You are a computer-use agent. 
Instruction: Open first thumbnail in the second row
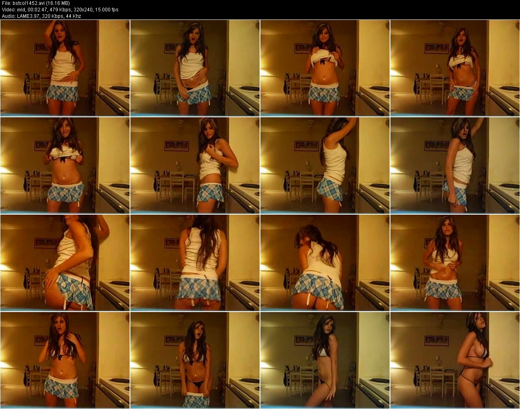click(65, 166)
